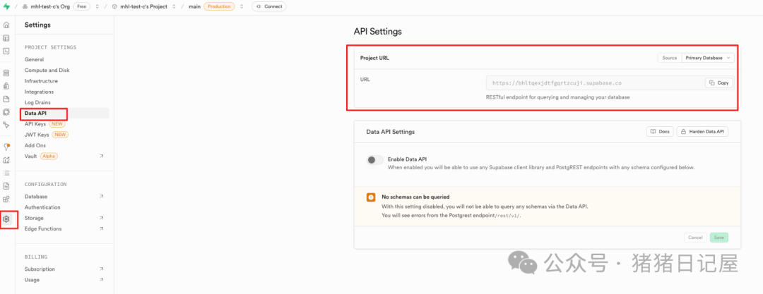
Task: Click the Production badge
Action: tap(219, 7)
